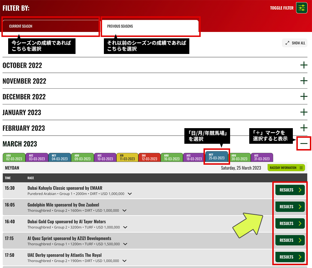View Results for Dubai Gold Cup
Image resolution: width=312 pixels, height=268 pixels.
tap(290, 223)
